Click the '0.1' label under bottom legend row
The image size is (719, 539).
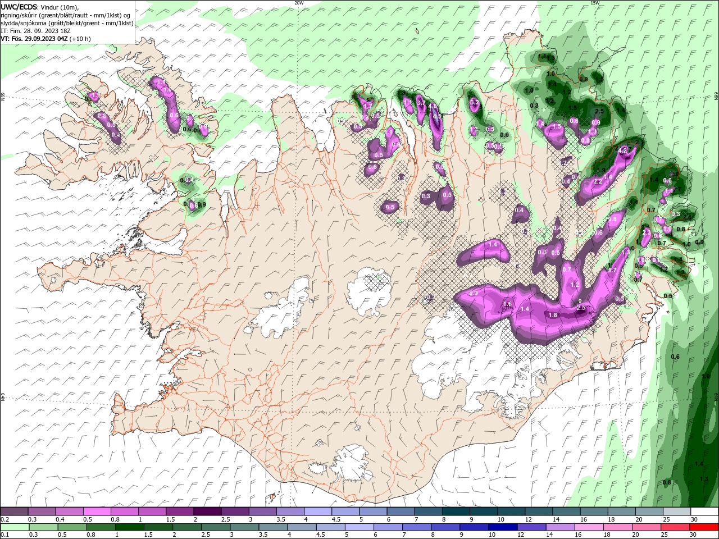click(4, 535)
